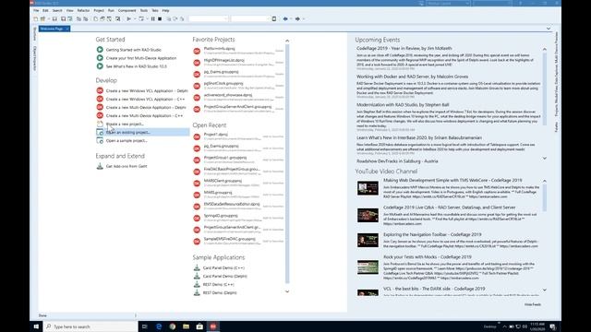Image resolution: width=591 pixels, height=332 pixels.
Task: Open REST Demo (C++) sample
Action: (218, 285)
